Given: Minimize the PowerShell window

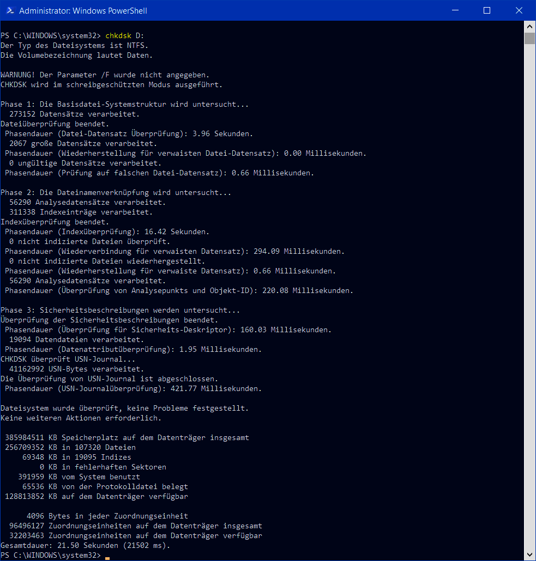Looking at the screenshot, I should pyautogui.click(x=455, y=10).
